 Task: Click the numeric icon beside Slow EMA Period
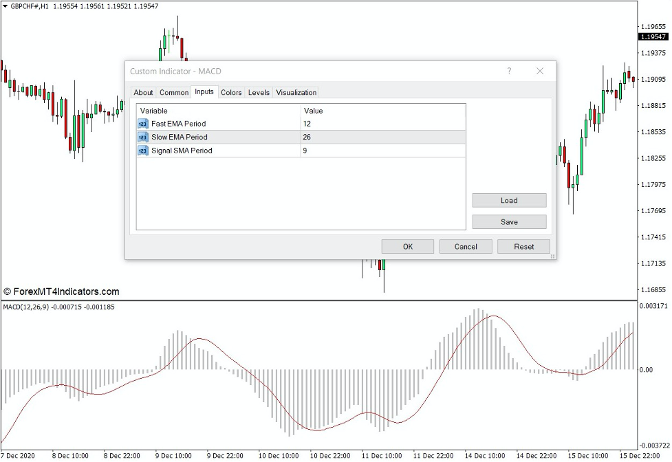[x=142, y=137]
